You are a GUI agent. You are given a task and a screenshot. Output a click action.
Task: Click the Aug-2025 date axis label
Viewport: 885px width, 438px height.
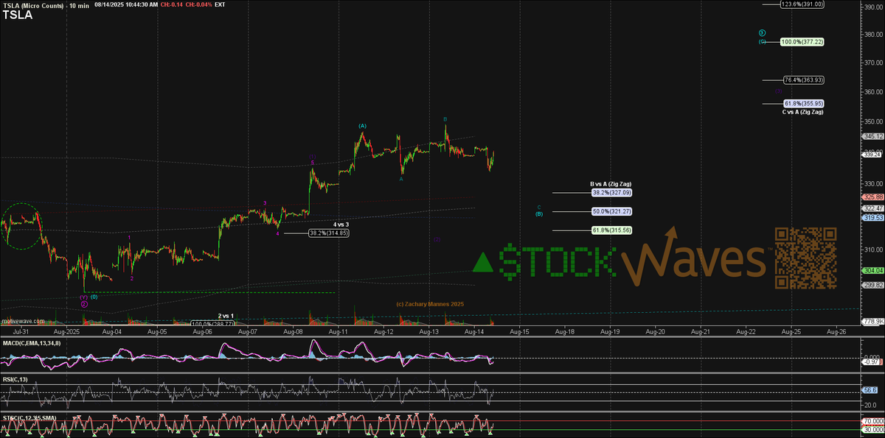coord(67,333)
